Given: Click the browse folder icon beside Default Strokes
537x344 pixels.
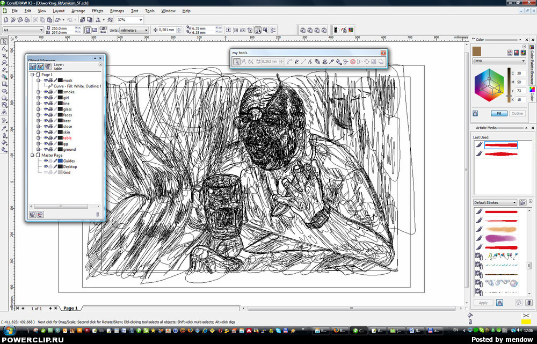Looking at the screenshot, I should 523,202.
